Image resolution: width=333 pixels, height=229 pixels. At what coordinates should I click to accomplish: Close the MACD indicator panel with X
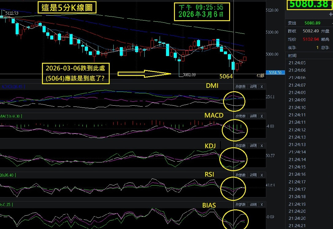point(262,116)
